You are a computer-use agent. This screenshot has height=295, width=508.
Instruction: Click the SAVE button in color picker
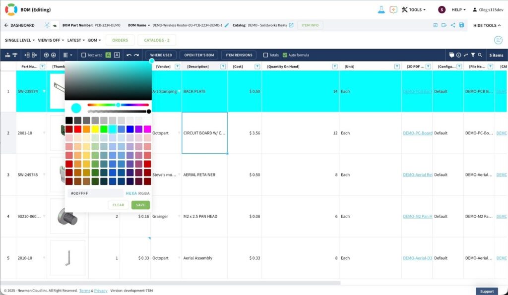140,205
